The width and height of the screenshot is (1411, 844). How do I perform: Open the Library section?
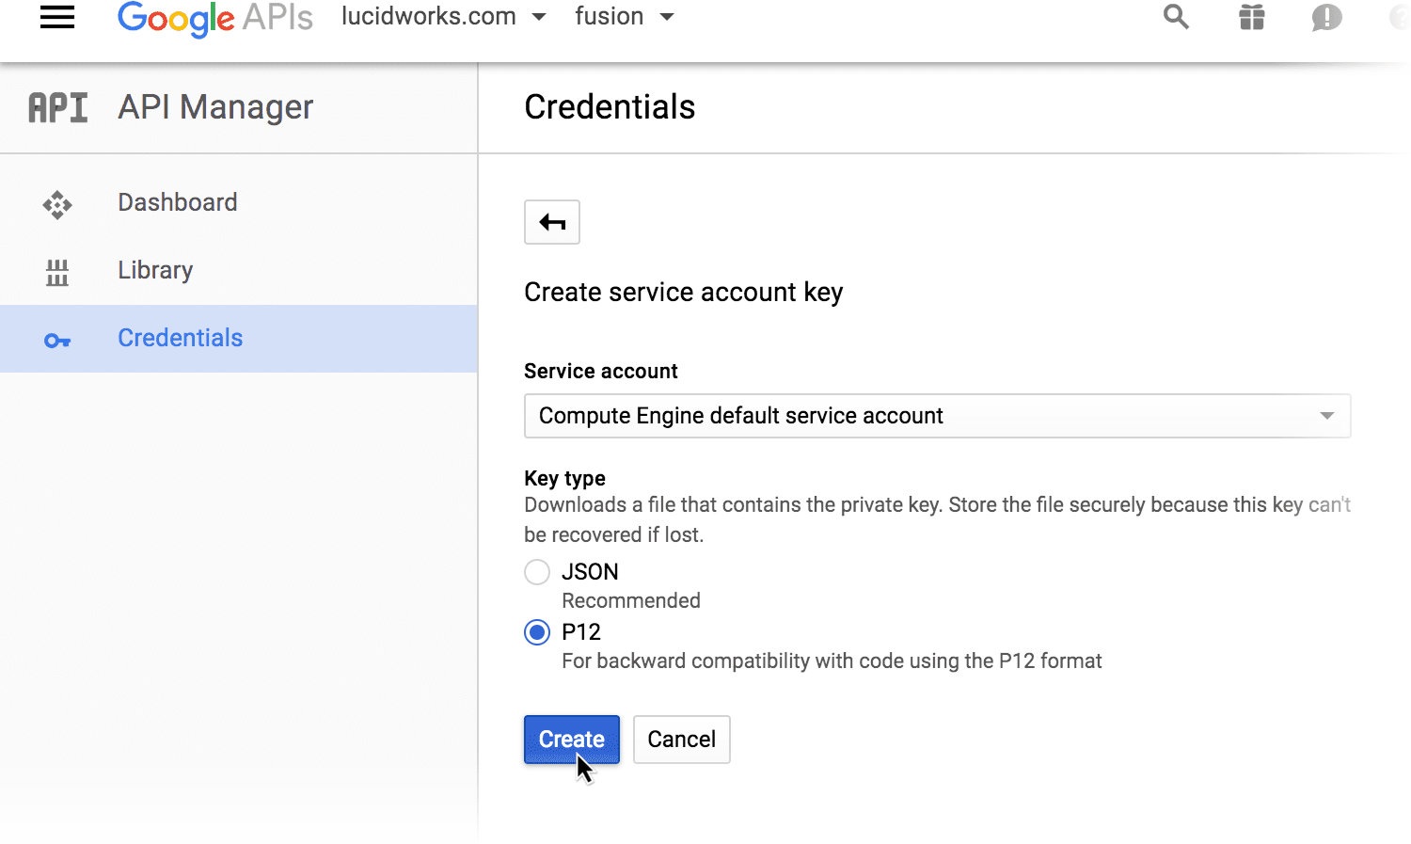[155, 270]
